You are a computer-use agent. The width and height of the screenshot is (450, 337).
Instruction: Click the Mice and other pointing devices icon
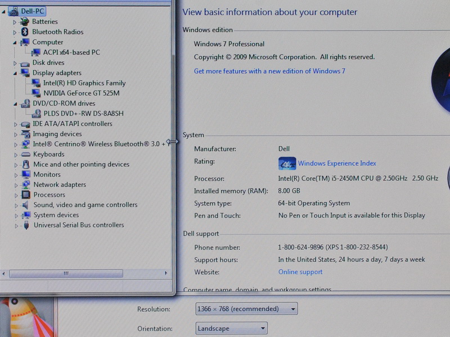(x=26, y=165)
